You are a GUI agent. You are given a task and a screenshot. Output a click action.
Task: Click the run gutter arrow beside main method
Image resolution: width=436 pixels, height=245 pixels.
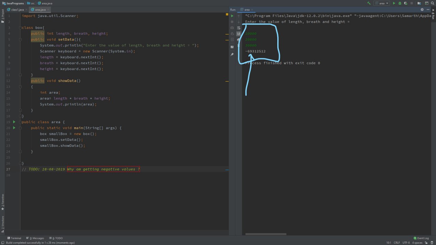[x=14, y=128]
